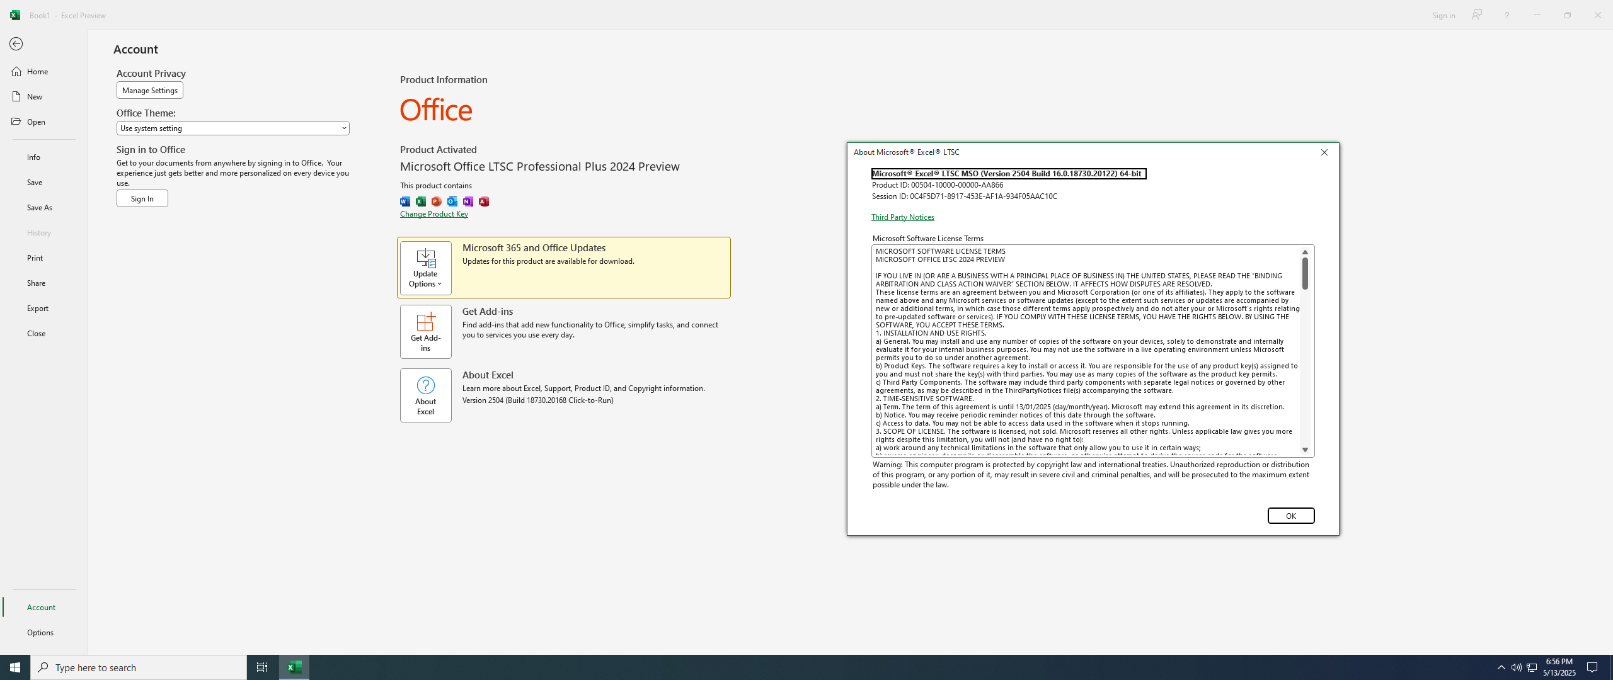Click the volume speaker tray icon
The image size is (1613, 680).
point(1516,667)
